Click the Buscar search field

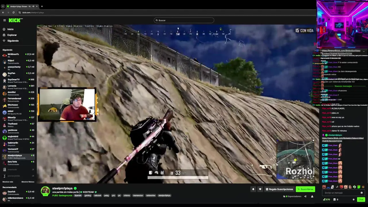184,20
